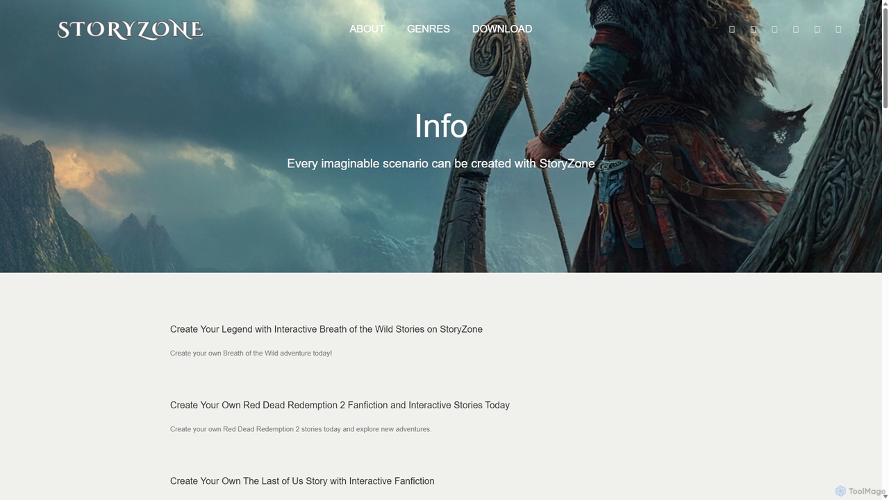The width and height of the screenshot is (889, 500).
Task: Click the first social icon in the header row
Action: [x=732, y=29]
